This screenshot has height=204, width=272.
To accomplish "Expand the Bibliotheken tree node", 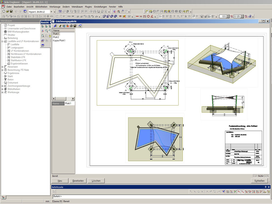I will pyautogui.click(x=2, y=89).
